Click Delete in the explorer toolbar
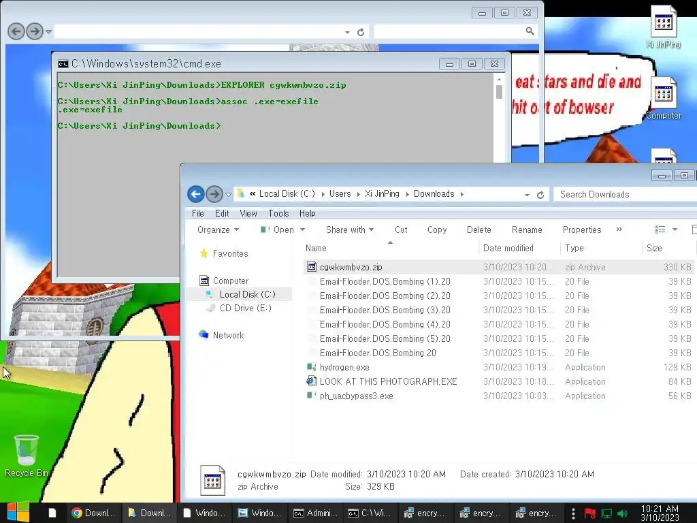This screenshot has height=523, width=697. (479, 230)
